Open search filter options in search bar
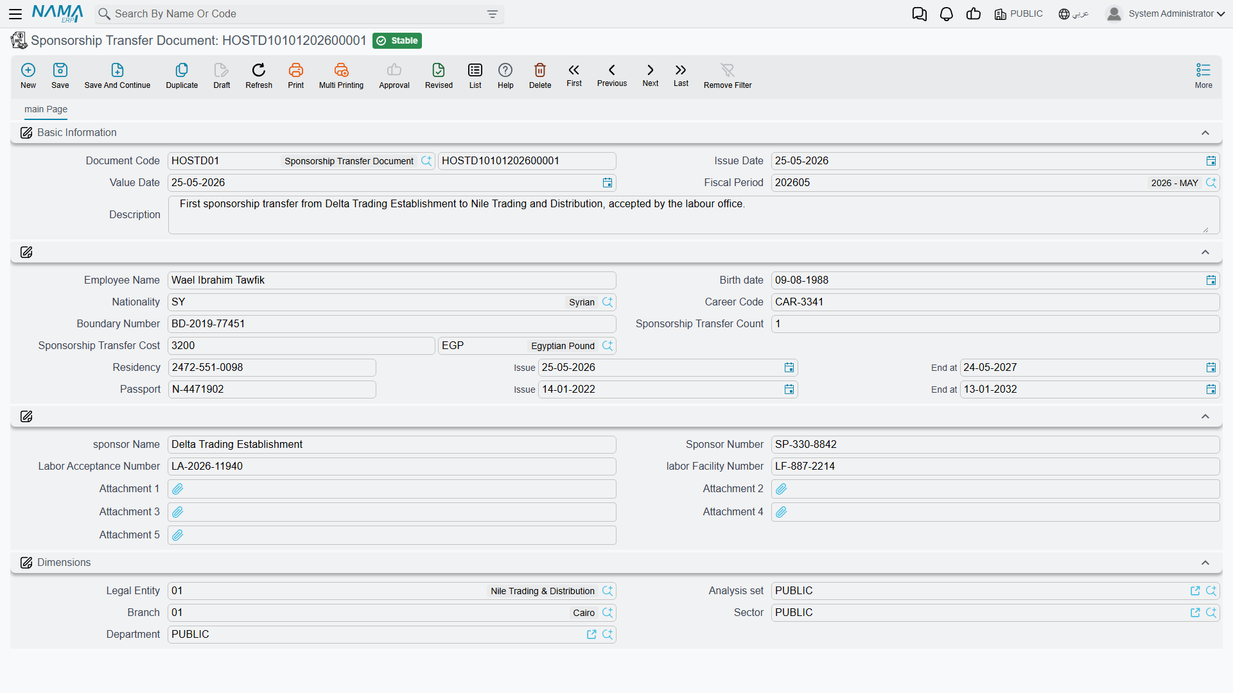Screen dimensions: 1233x693 pyautogui.click(x=493, y=14)
